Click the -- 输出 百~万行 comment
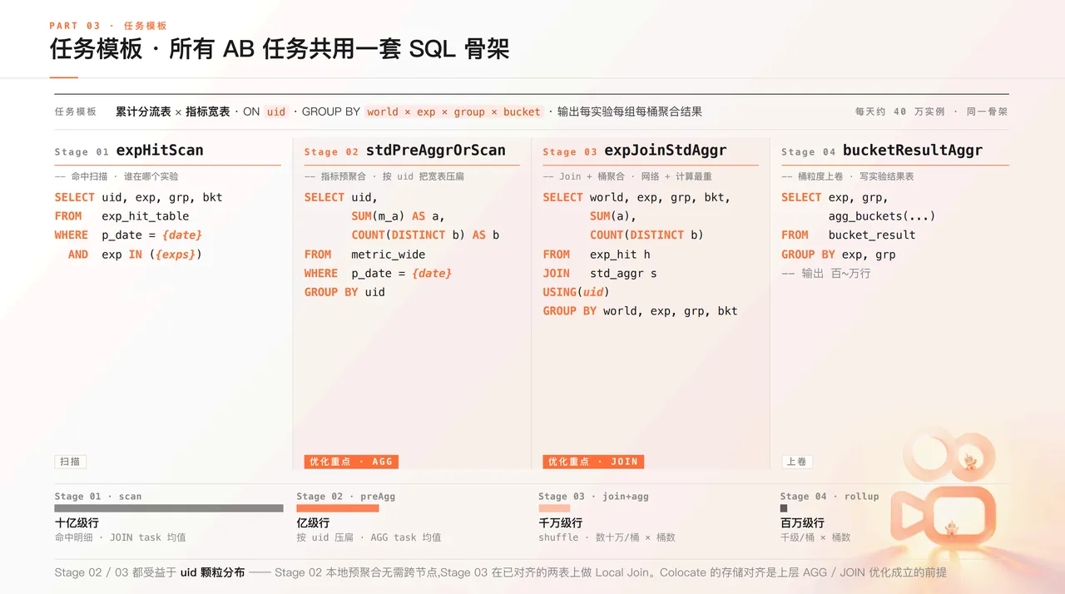1065x594 pixels. (x=826, y=273)
